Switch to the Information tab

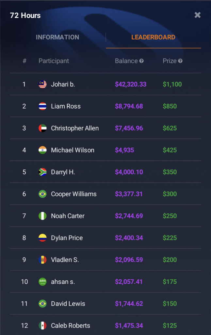point(57,37)
